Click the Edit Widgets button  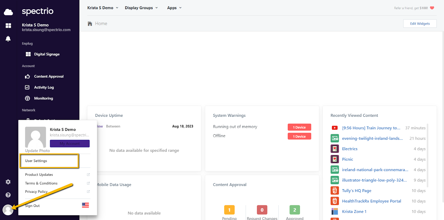tap(420, 24)
